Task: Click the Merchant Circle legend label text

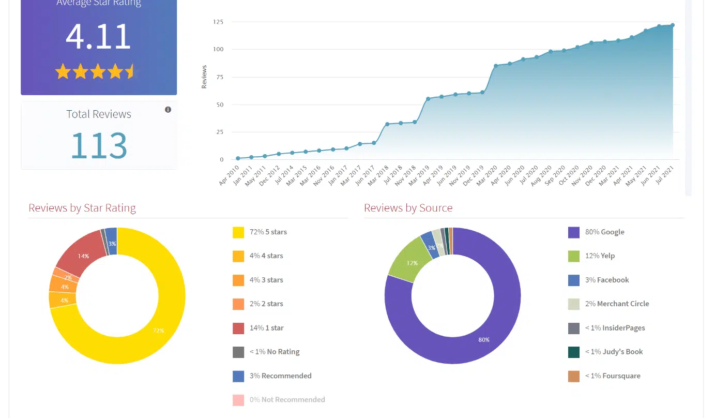Action: point(617,304)
